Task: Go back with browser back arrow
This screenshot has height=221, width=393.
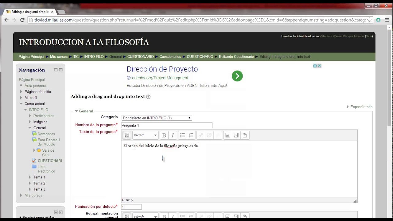Action: click(6, 20)
